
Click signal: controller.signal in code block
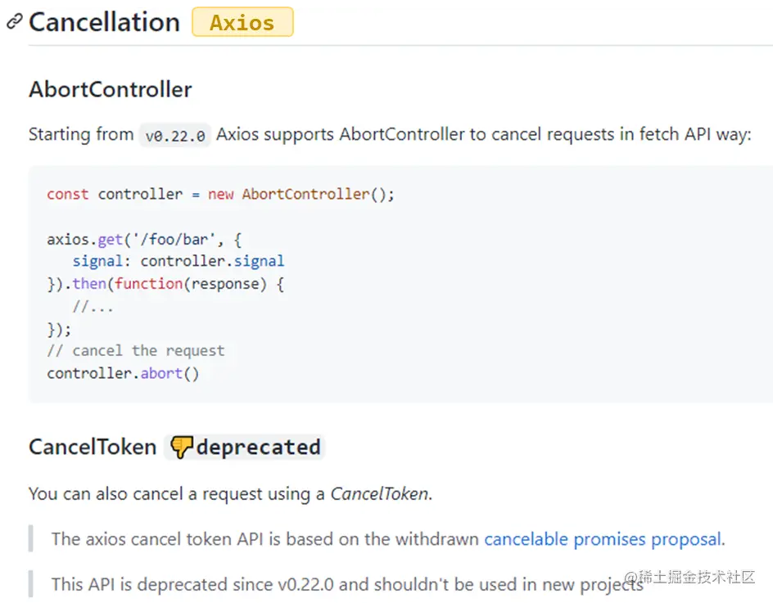179,261
